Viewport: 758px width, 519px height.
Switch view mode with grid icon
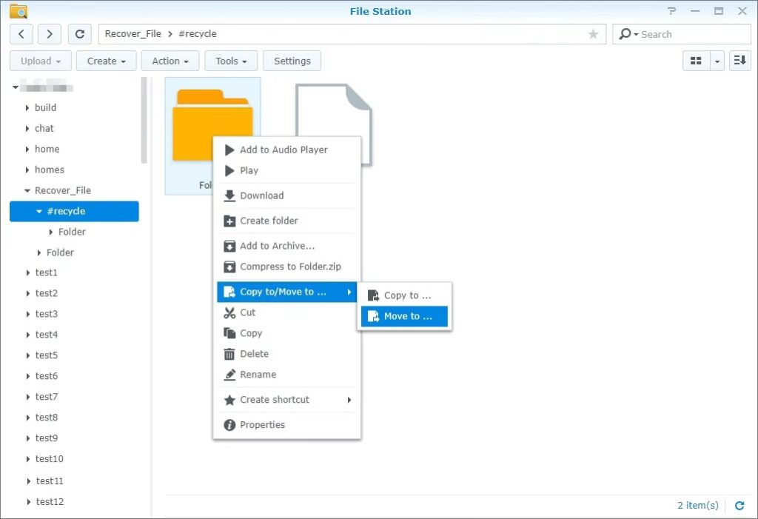(696, 61)
